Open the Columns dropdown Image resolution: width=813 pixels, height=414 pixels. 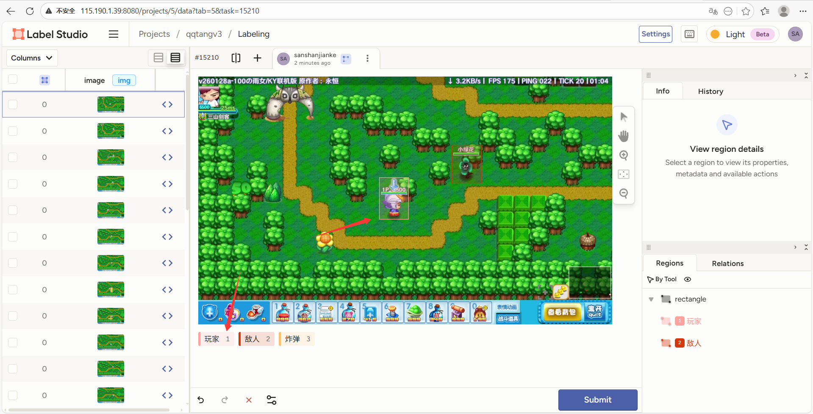click(32, 58)
